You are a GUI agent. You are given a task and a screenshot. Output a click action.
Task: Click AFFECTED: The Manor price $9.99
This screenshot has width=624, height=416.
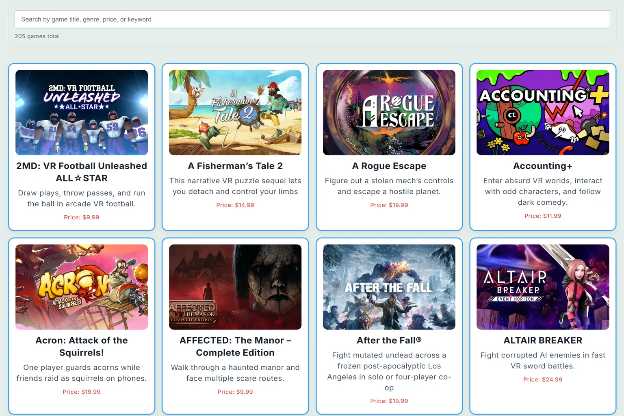tap(235, 392)
